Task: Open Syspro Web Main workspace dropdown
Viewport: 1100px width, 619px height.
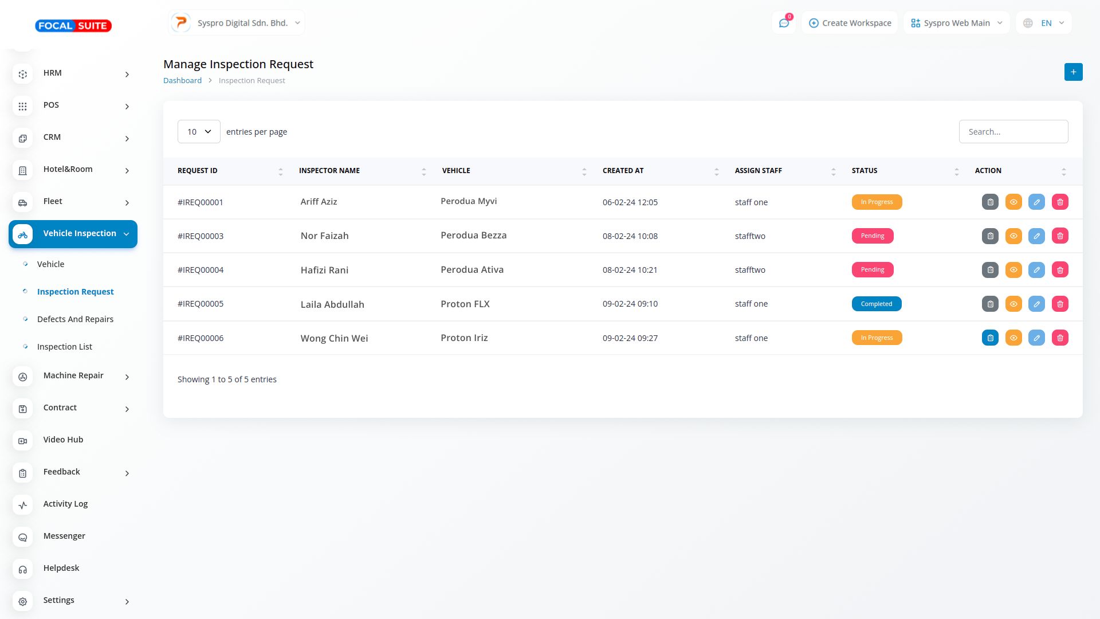Action: coord(956,23)
